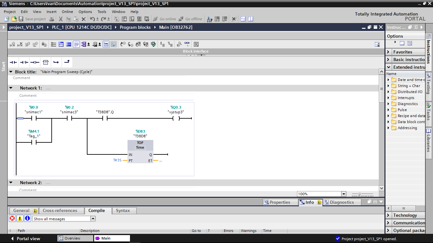Click the instructions horizontal scrollbar

point(404,209)
